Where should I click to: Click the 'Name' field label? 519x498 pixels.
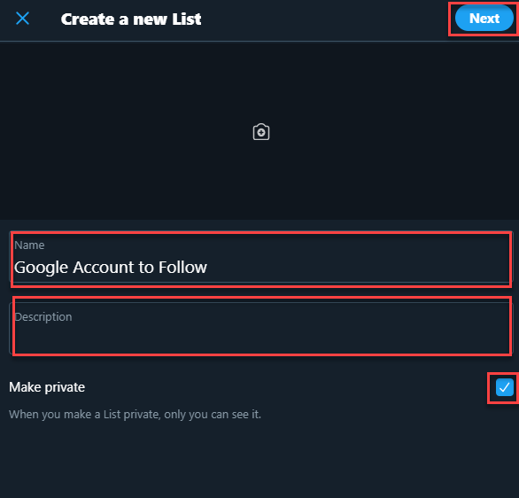29,245
